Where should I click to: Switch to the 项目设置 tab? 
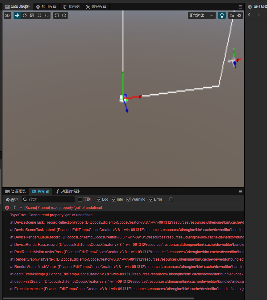click(x=46, y=7)
